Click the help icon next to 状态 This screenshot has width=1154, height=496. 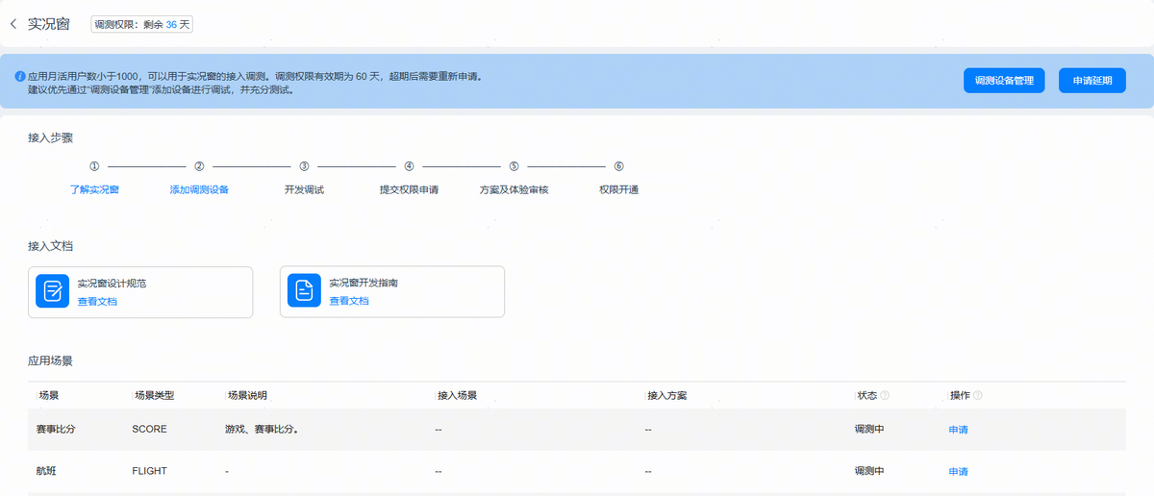pyautogui.click(x=885, y=395)
